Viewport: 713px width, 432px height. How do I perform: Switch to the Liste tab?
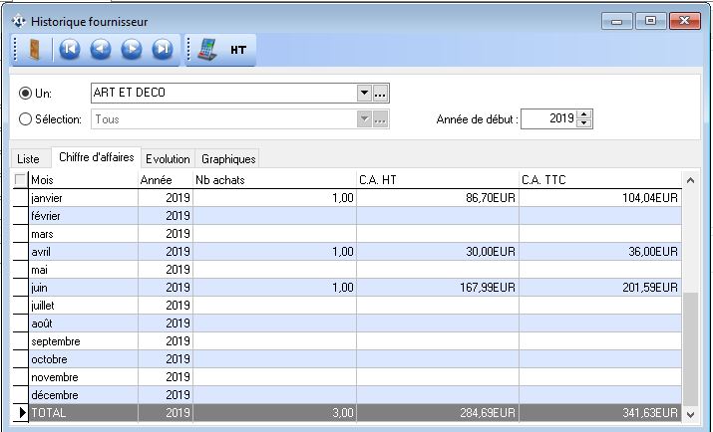[x=29, y=159]
